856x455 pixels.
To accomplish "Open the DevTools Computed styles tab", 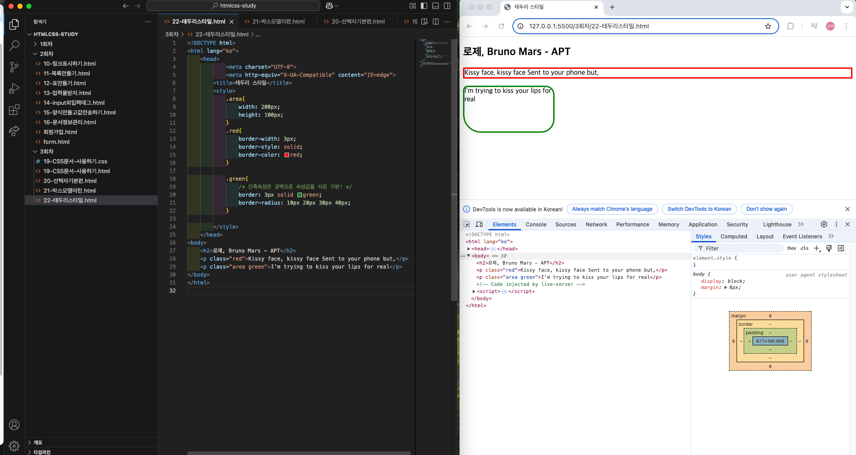I will pos(733,237).
